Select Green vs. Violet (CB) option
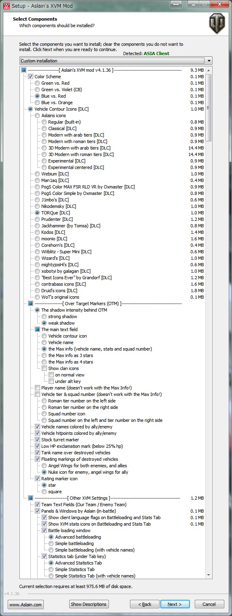Screen dimensions: 232x616 (x=38, y=90)
